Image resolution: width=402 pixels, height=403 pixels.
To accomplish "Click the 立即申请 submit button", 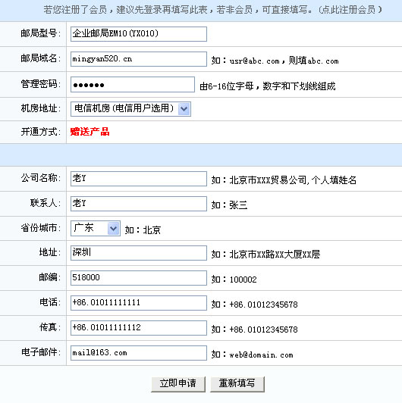I will point(178,384).
